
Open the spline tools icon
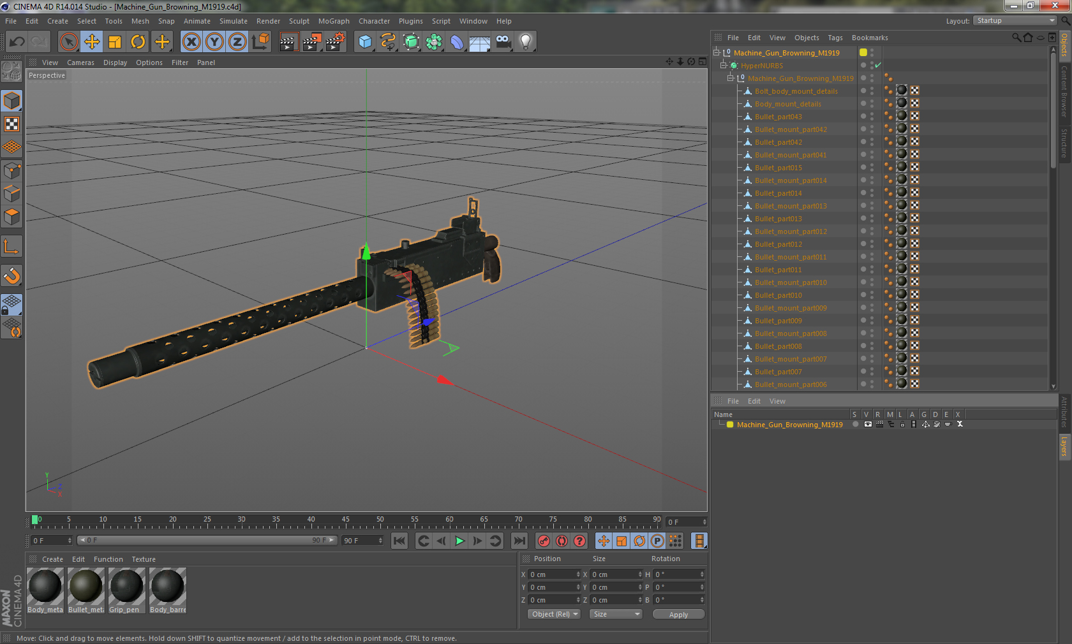pyautogui.click(x=388, y=42)
